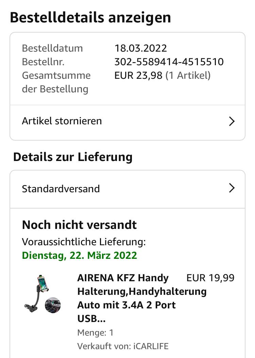Expand the Standardversand arrow
The height and width of the screenshot is (358, 255).
point(232,188)
